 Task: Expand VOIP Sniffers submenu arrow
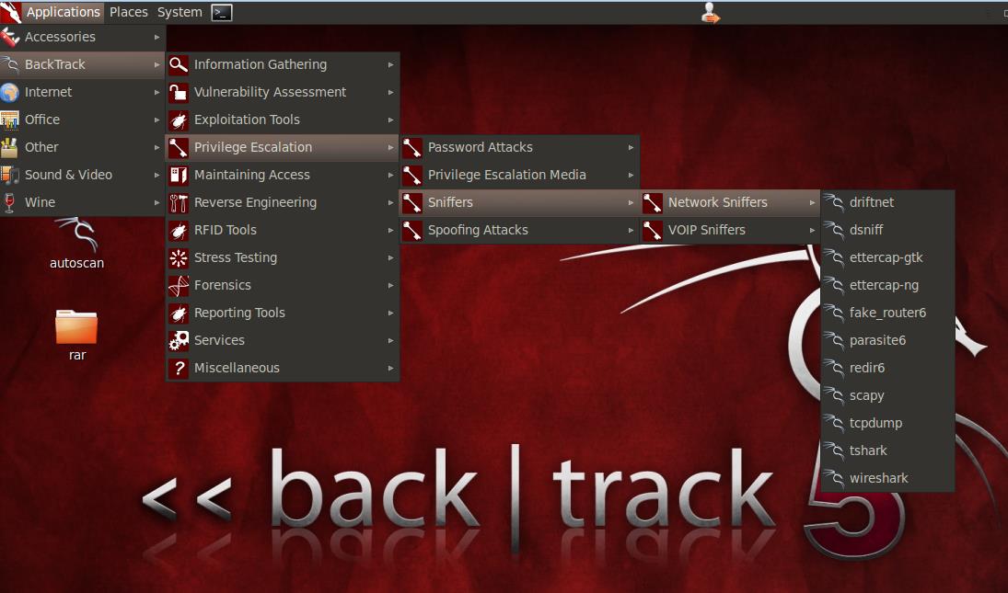(x=813, y=231)
